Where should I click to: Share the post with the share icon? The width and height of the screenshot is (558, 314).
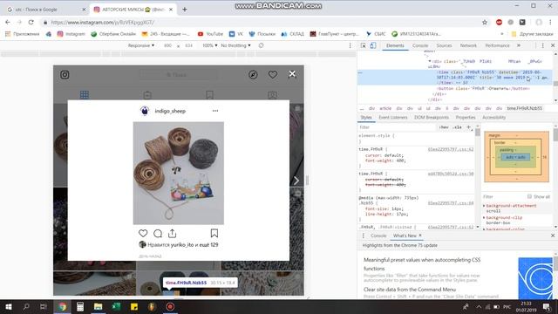173,233
